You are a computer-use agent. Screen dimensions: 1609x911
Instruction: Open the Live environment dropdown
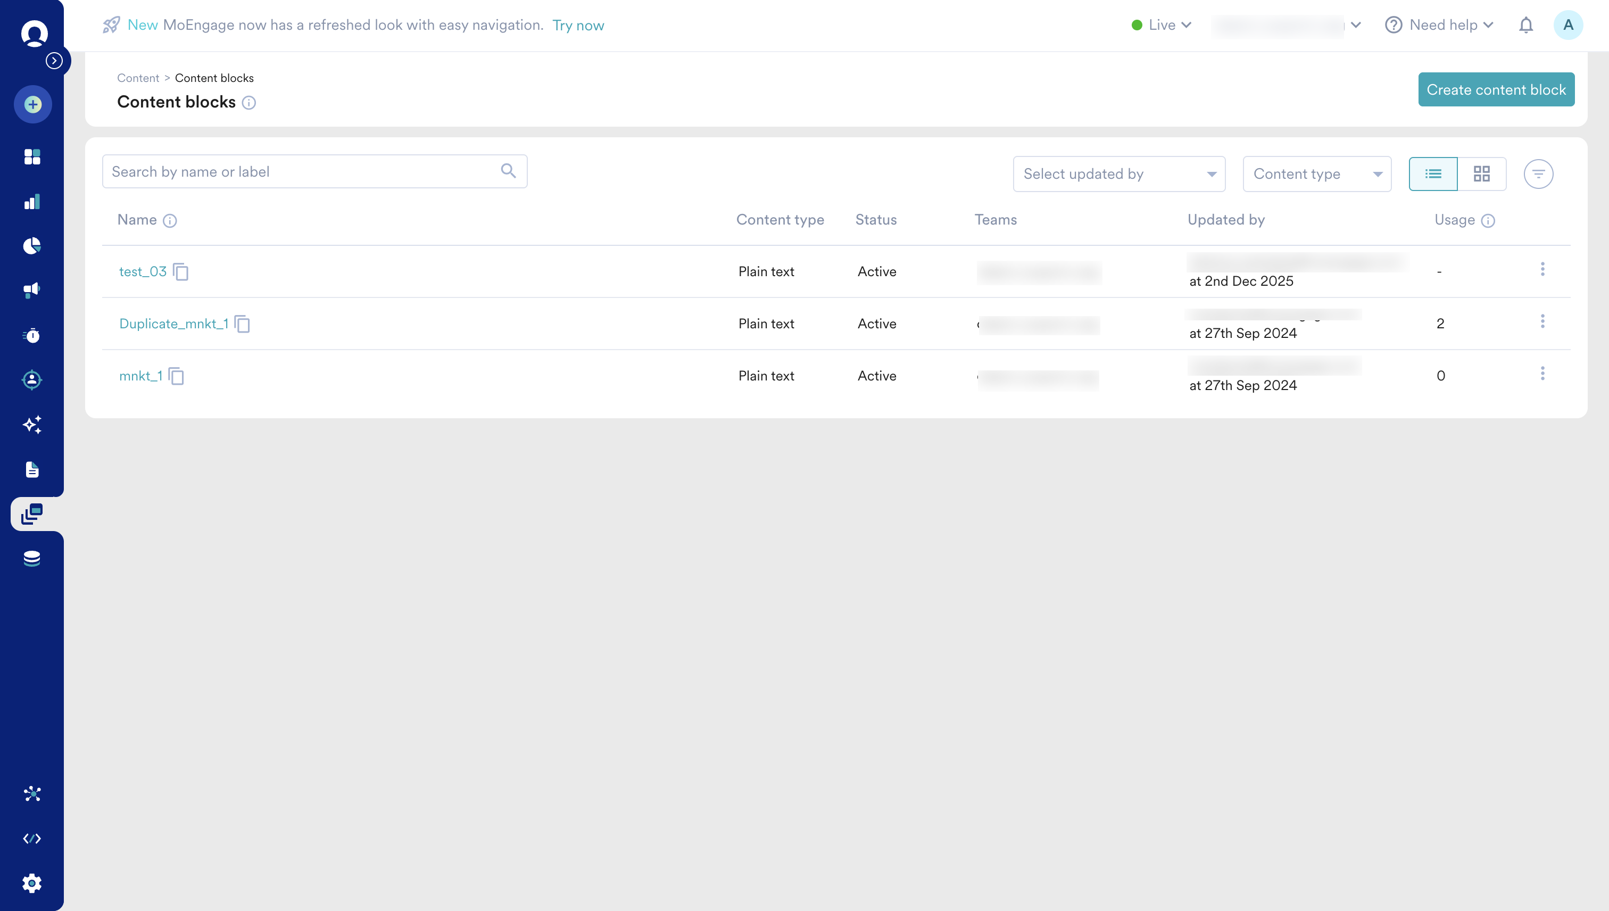pos(1162,25)
